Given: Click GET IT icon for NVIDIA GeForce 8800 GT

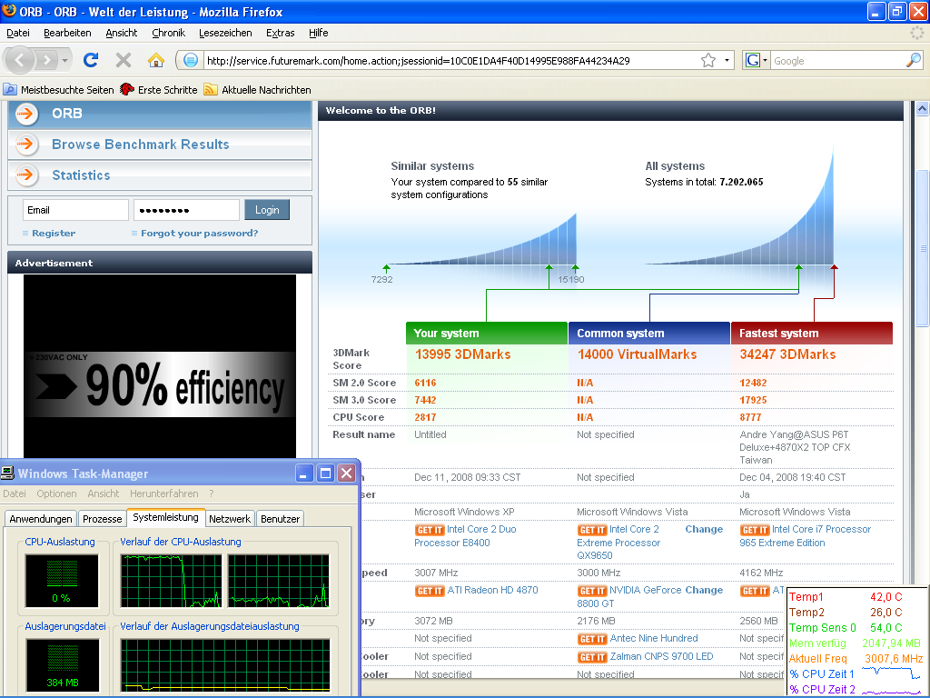Looking at the screenshot, I should [592, 591].
